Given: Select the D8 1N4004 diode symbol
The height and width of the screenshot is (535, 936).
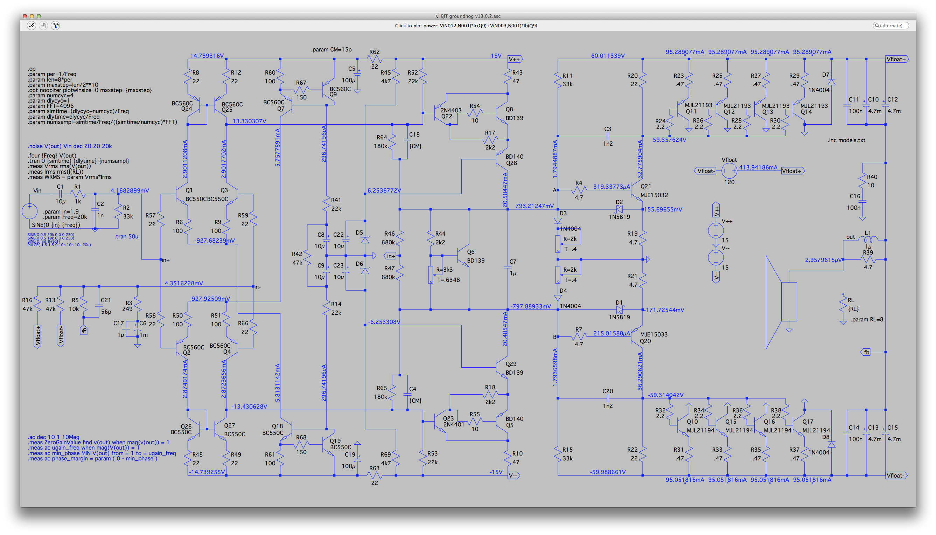Looking at the screenshot, I should [x=832, y=445].
